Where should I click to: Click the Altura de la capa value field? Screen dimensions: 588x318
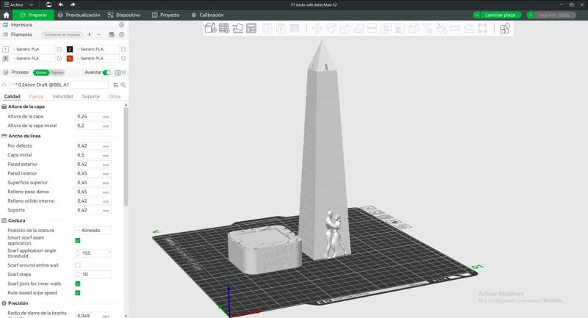coord(93,117)
